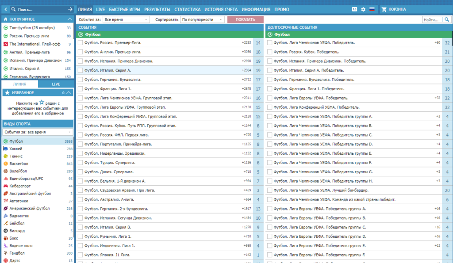The height and width of the screenshot is (263, 453).
Task: Tick checkbox for Лига Чемпионов УЕФА. Победитель.
Action: tap(269, 43)
